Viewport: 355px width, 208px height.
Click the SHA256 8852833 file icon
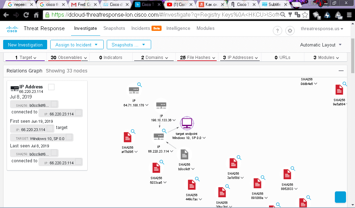pos(287,174)
